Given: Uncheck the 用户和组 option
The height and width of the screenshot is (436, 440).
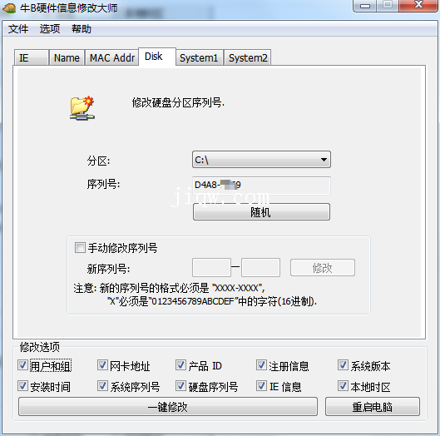Looking at the screenshot, I should coord(22,365).
